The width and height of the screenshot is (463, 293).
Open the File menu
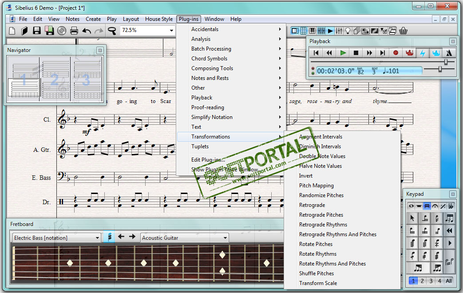point(23,19)
